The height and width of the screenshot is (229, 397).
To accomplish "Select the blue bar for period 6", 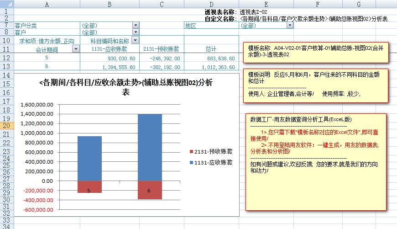I will tap(150, 147).
